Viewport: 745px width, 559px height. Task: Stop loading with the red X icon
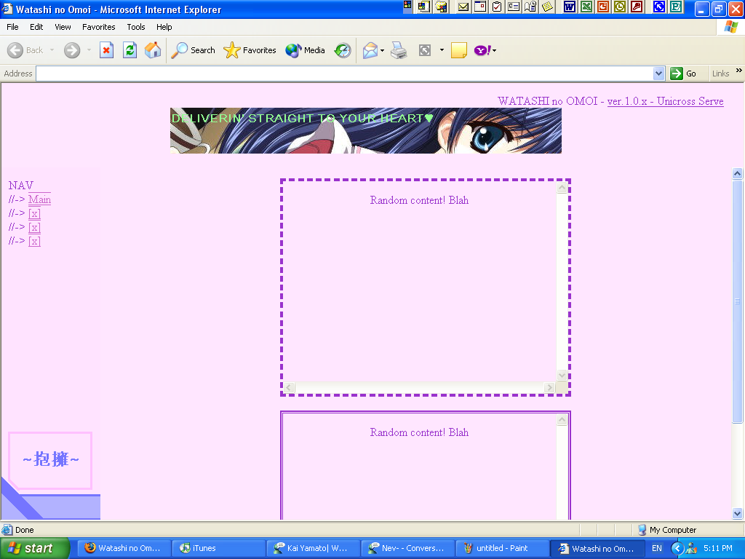[106, 50]
